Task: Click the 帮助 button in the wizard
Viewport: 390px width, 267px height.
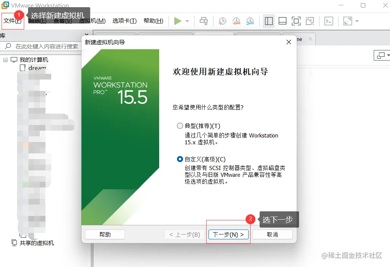Action: [x=105, y=234]
